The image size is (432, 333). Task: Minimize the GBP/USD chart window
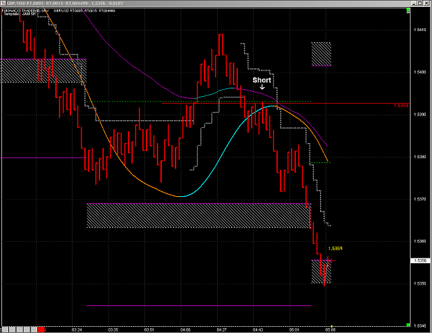coord(414,3)
